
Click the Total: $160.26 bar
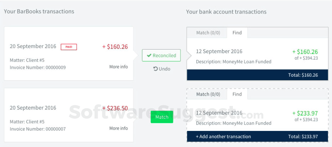(x=257, y=75)
